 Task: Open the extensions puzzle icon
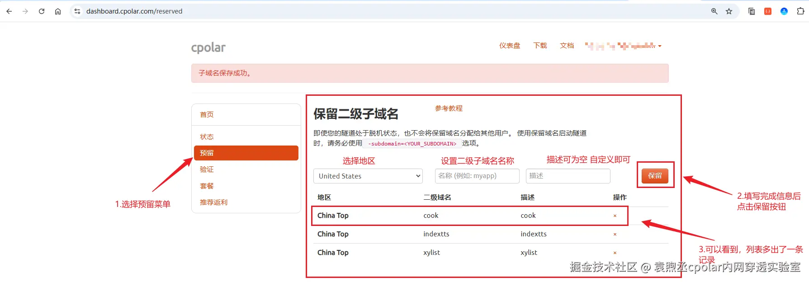(x=800, y=11)
